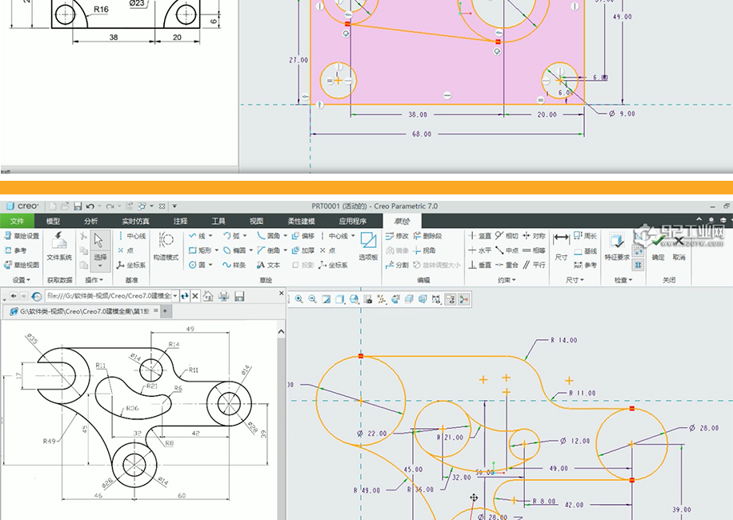Open the Palette (选项板) tool
The image size is (733, 520).
[368, 246]
